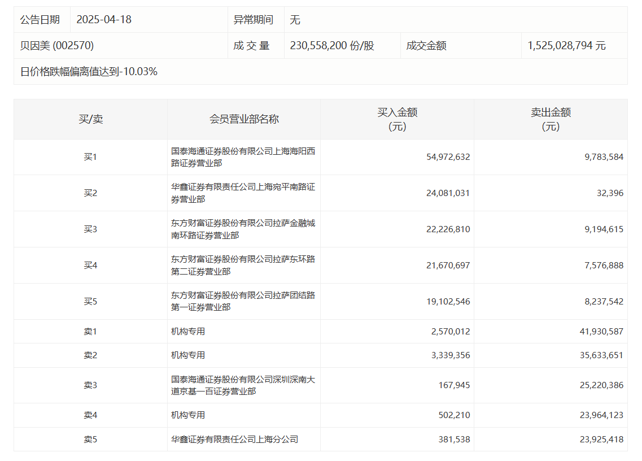Click the 日价格跌幅偏离值达到-10.03% text
642x461 pixels.
coord(89,72)
